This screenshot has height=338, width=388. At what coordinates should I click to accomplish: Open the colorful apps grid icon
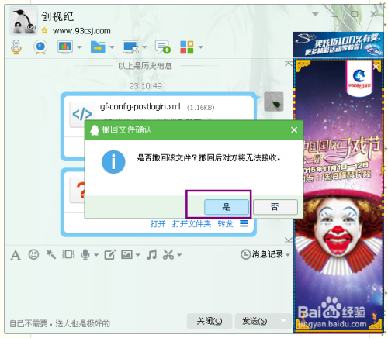pos(187,47)
